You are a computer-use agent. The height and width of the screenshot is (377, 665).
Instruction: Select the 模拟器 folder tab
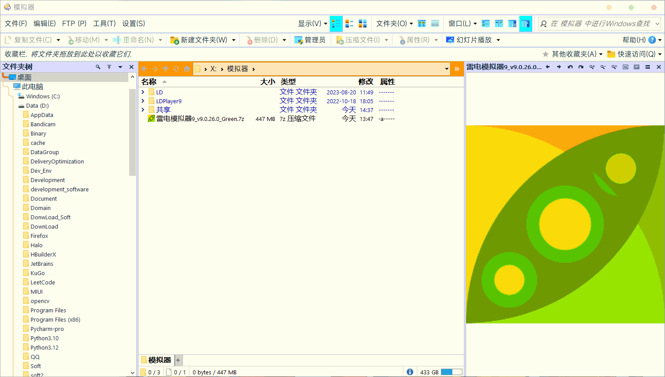(156, 360)
